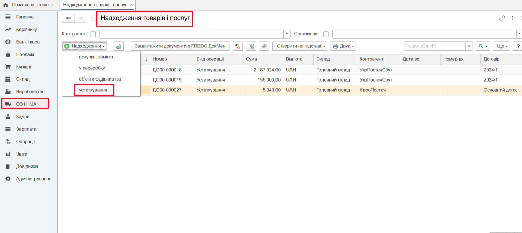This screenshot has height=233, width=522.
Task: Choose покупка, комісія menu option
Action: (96, 57)
